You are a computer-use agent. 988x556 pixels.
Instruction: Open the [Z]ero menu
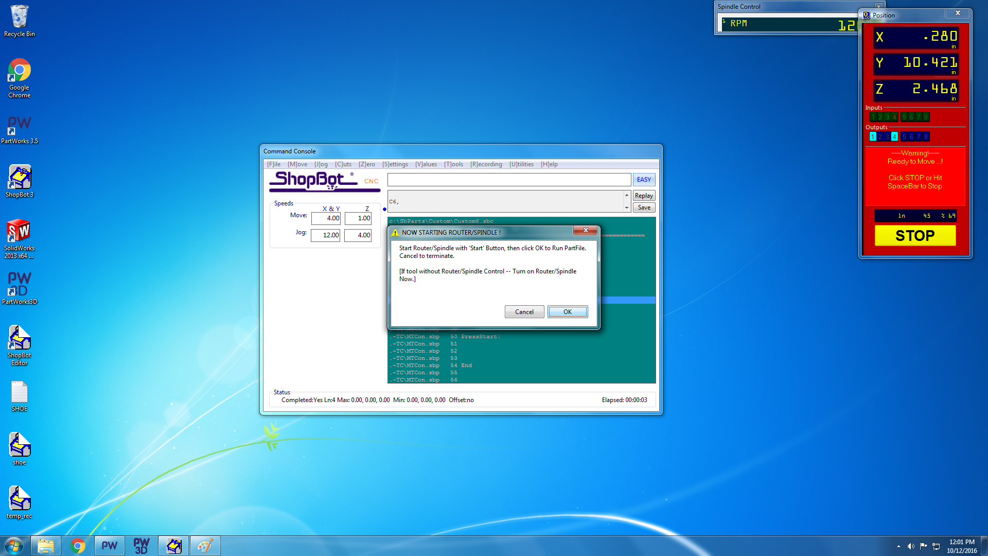367,164
